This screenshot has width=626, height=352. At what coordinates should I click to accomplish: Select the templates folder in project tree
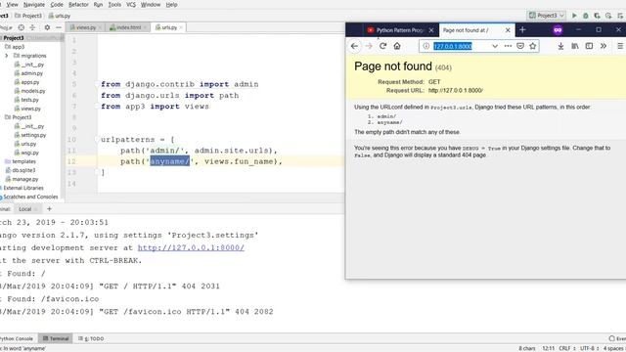pos(21,161)
